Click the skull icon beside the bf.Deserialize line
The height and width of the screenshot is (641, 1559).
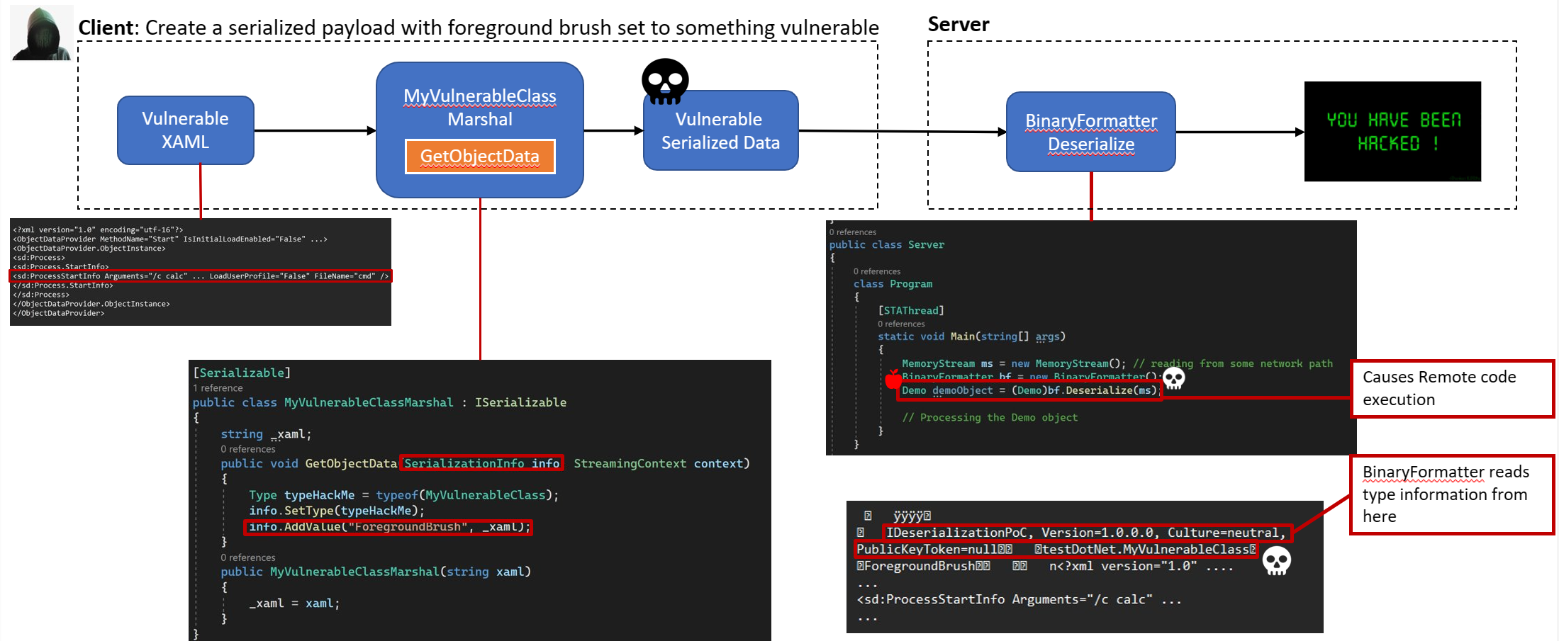[x=1174, y=378]
